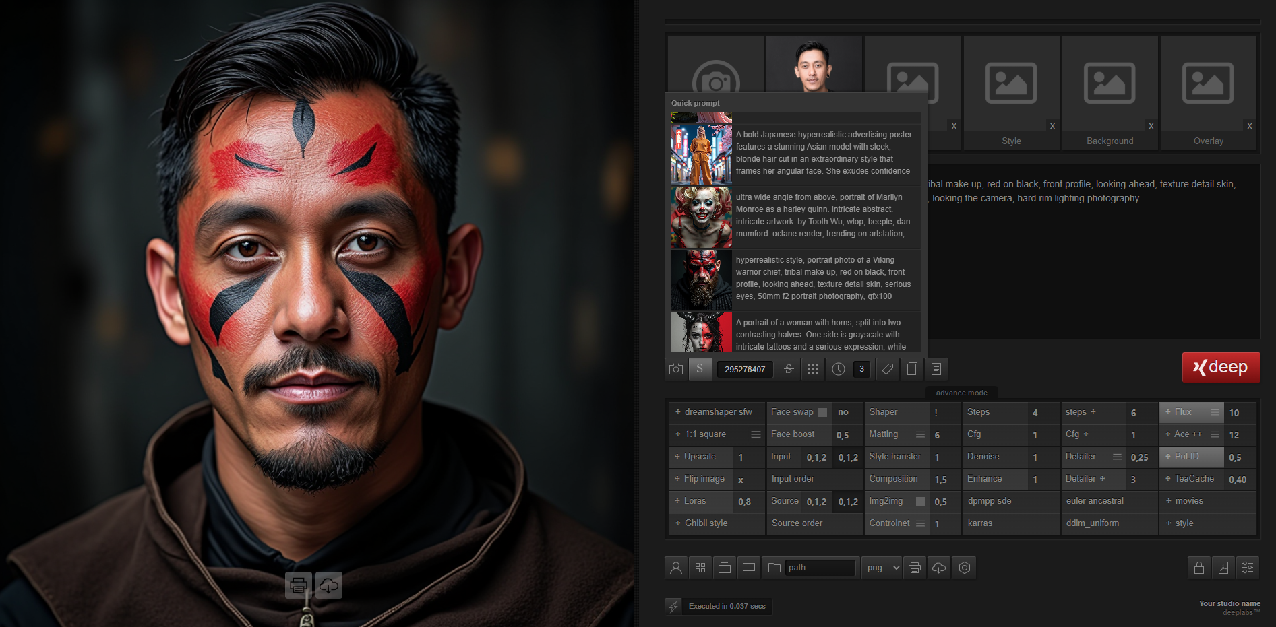
Task: Click the copy pages icon
Action: pyautogui.click(x=912, y=369)
